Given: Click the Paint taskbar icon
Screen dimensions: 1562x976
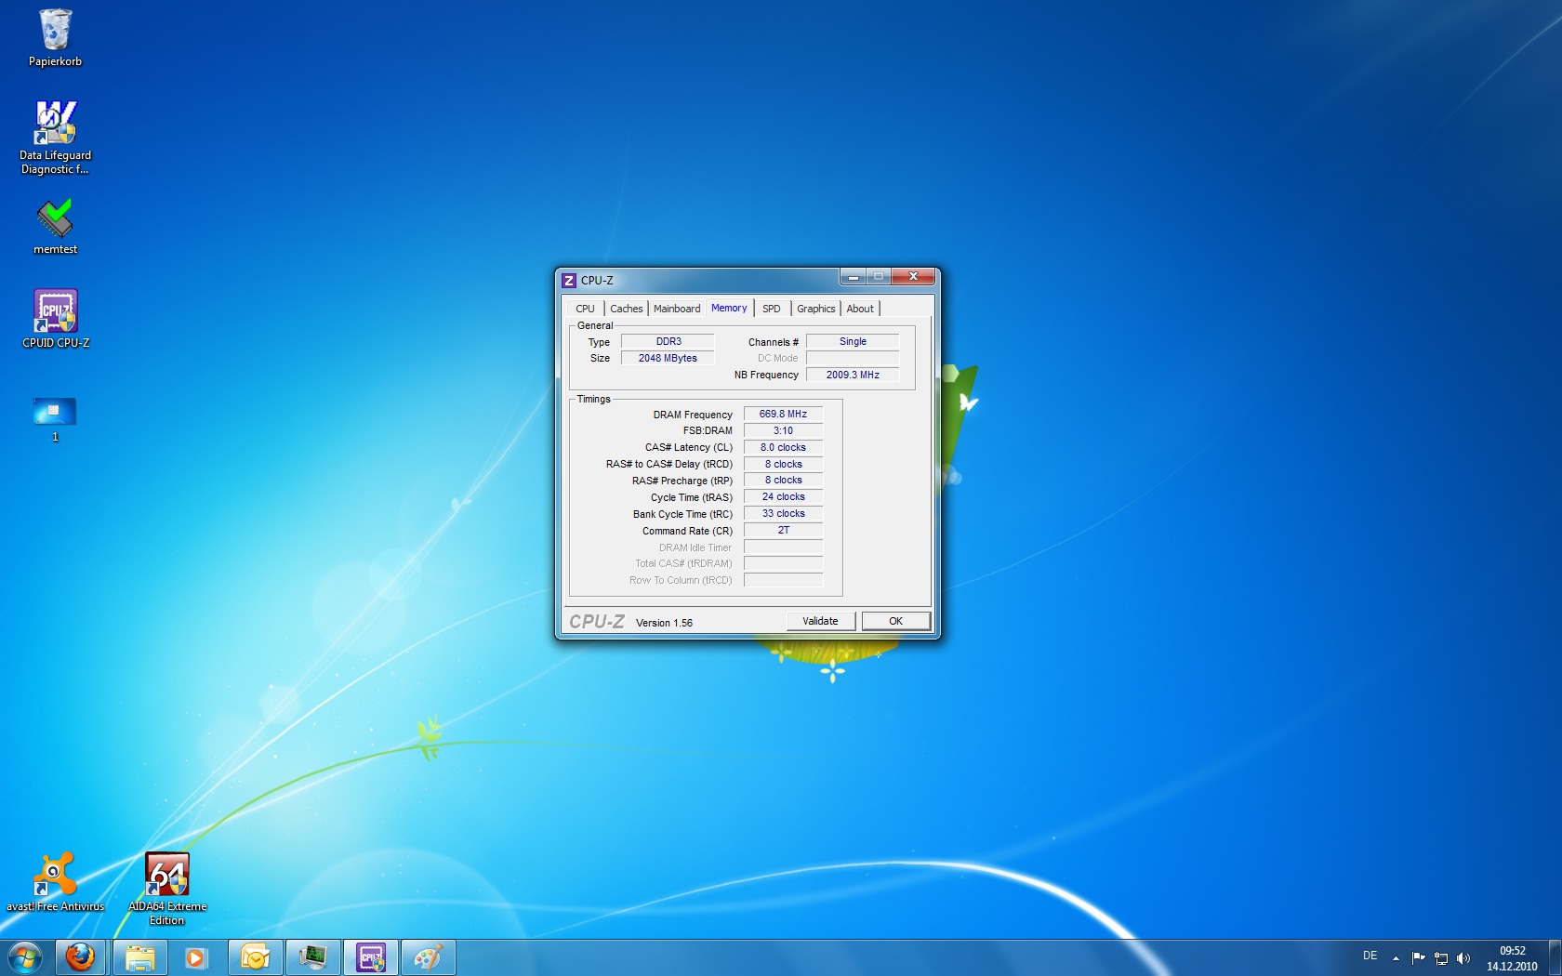Looking at the screenshot, I should [428, 956].
